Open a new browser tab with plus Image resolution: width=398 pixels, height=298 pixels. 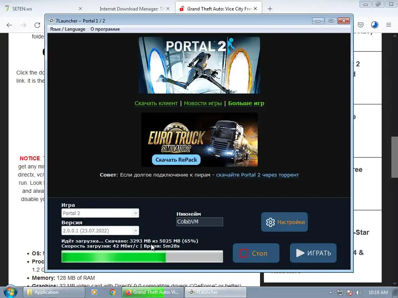click(270, 9)
